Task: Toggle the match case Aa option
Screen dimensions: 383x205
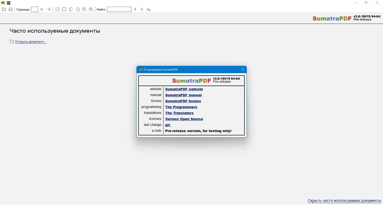Action: (x=149, y=9)
